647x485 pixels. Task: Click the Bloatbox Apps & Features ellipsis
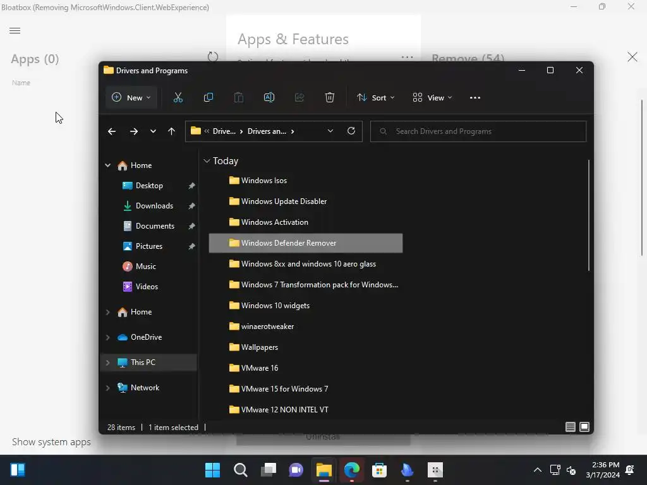click(408, 57)
